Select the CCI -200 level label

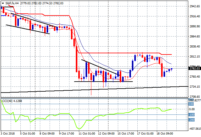[192, 120]
